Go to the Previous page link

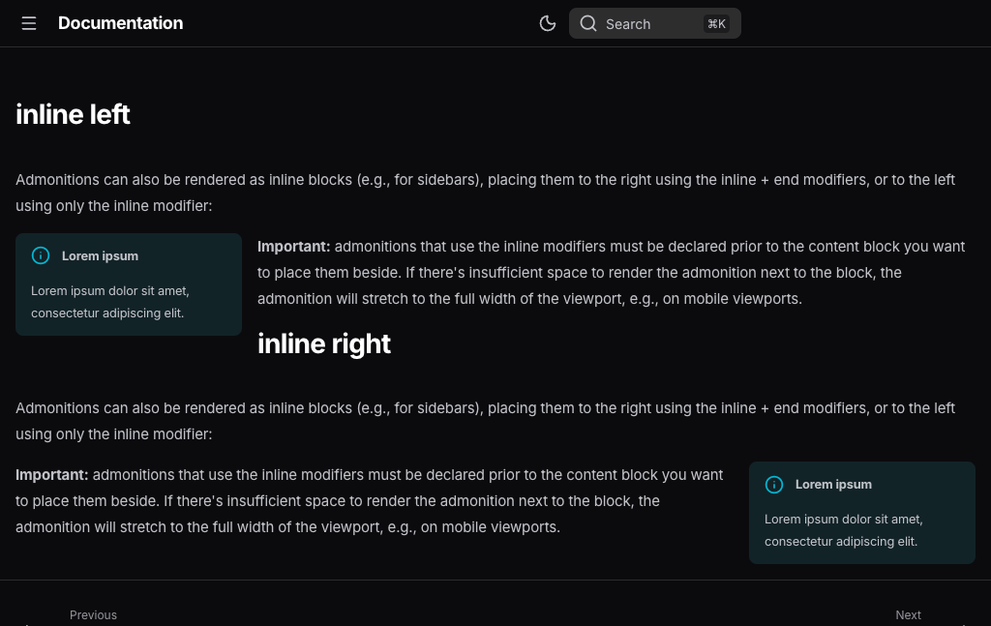[x=93, y=615]
